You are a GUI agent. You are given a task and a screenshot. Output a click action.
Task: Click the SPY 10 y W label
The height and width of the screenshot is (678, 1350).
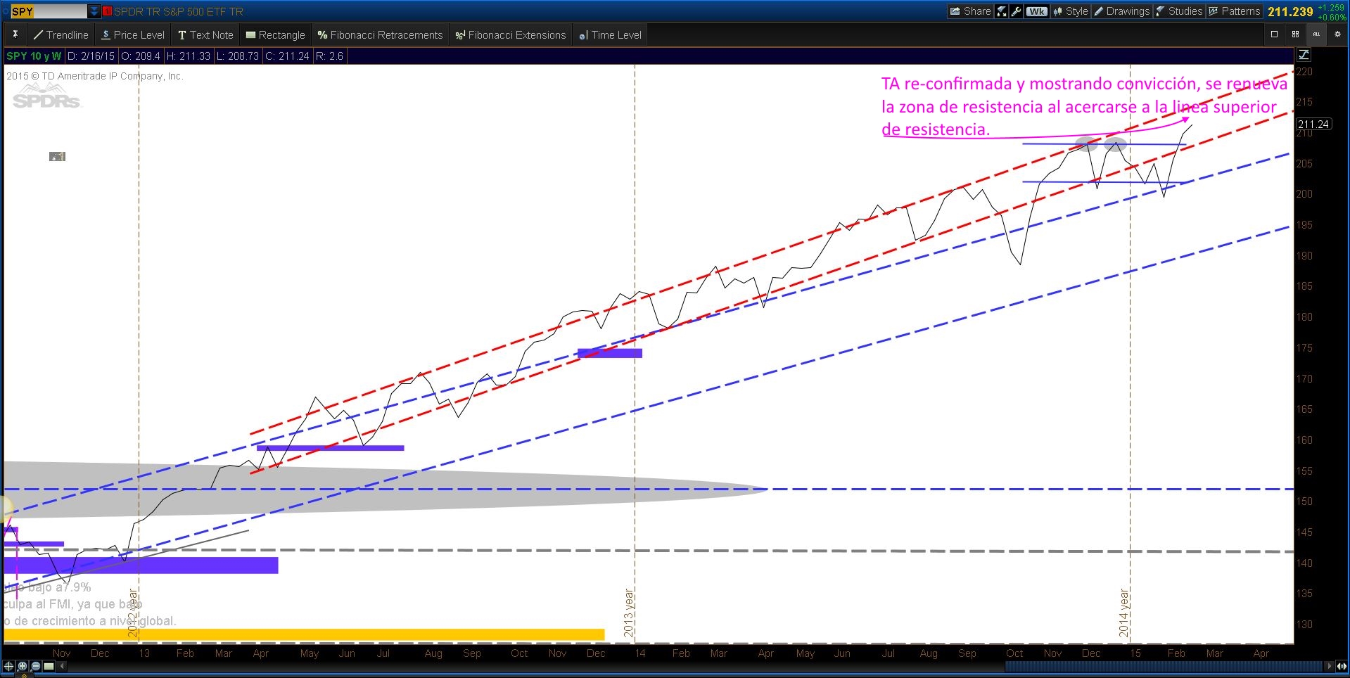(34, 56)
